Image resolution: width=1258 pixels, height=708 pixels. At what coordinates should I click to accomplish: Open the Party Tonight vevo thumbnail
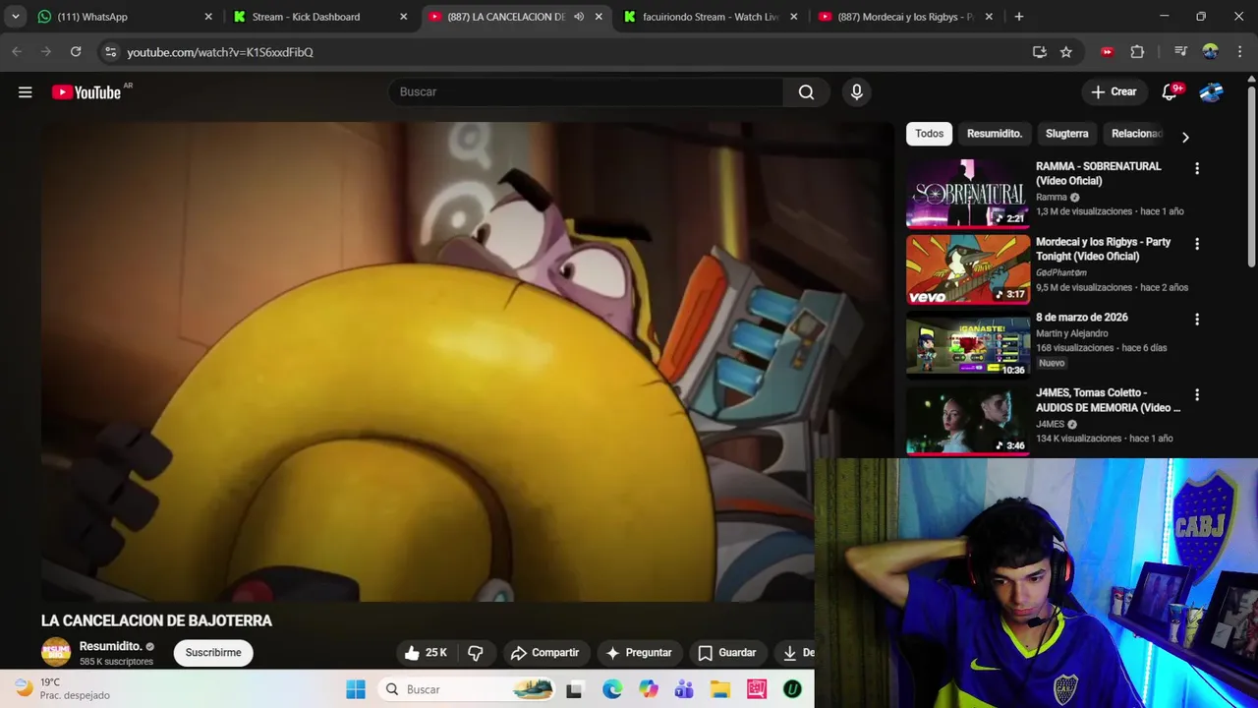coord(968,268)
